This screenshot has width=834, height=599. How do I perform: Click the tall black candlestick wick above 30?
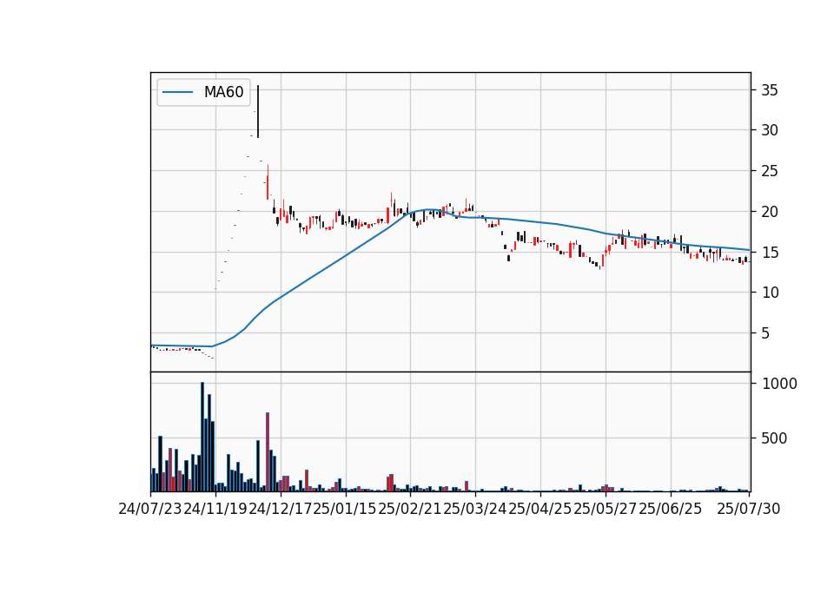(258, 112)
